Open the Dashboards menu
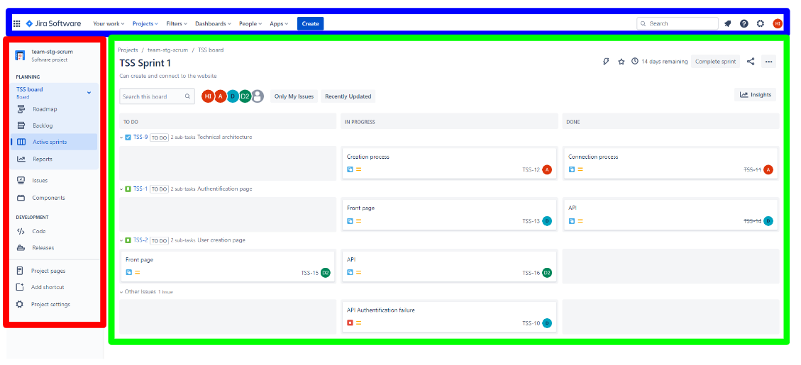Screen dimensions: 801x365 (214, 23)
